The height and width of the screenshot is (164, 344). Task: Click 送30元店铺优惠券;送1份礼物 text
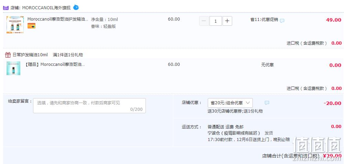point(235,111)
